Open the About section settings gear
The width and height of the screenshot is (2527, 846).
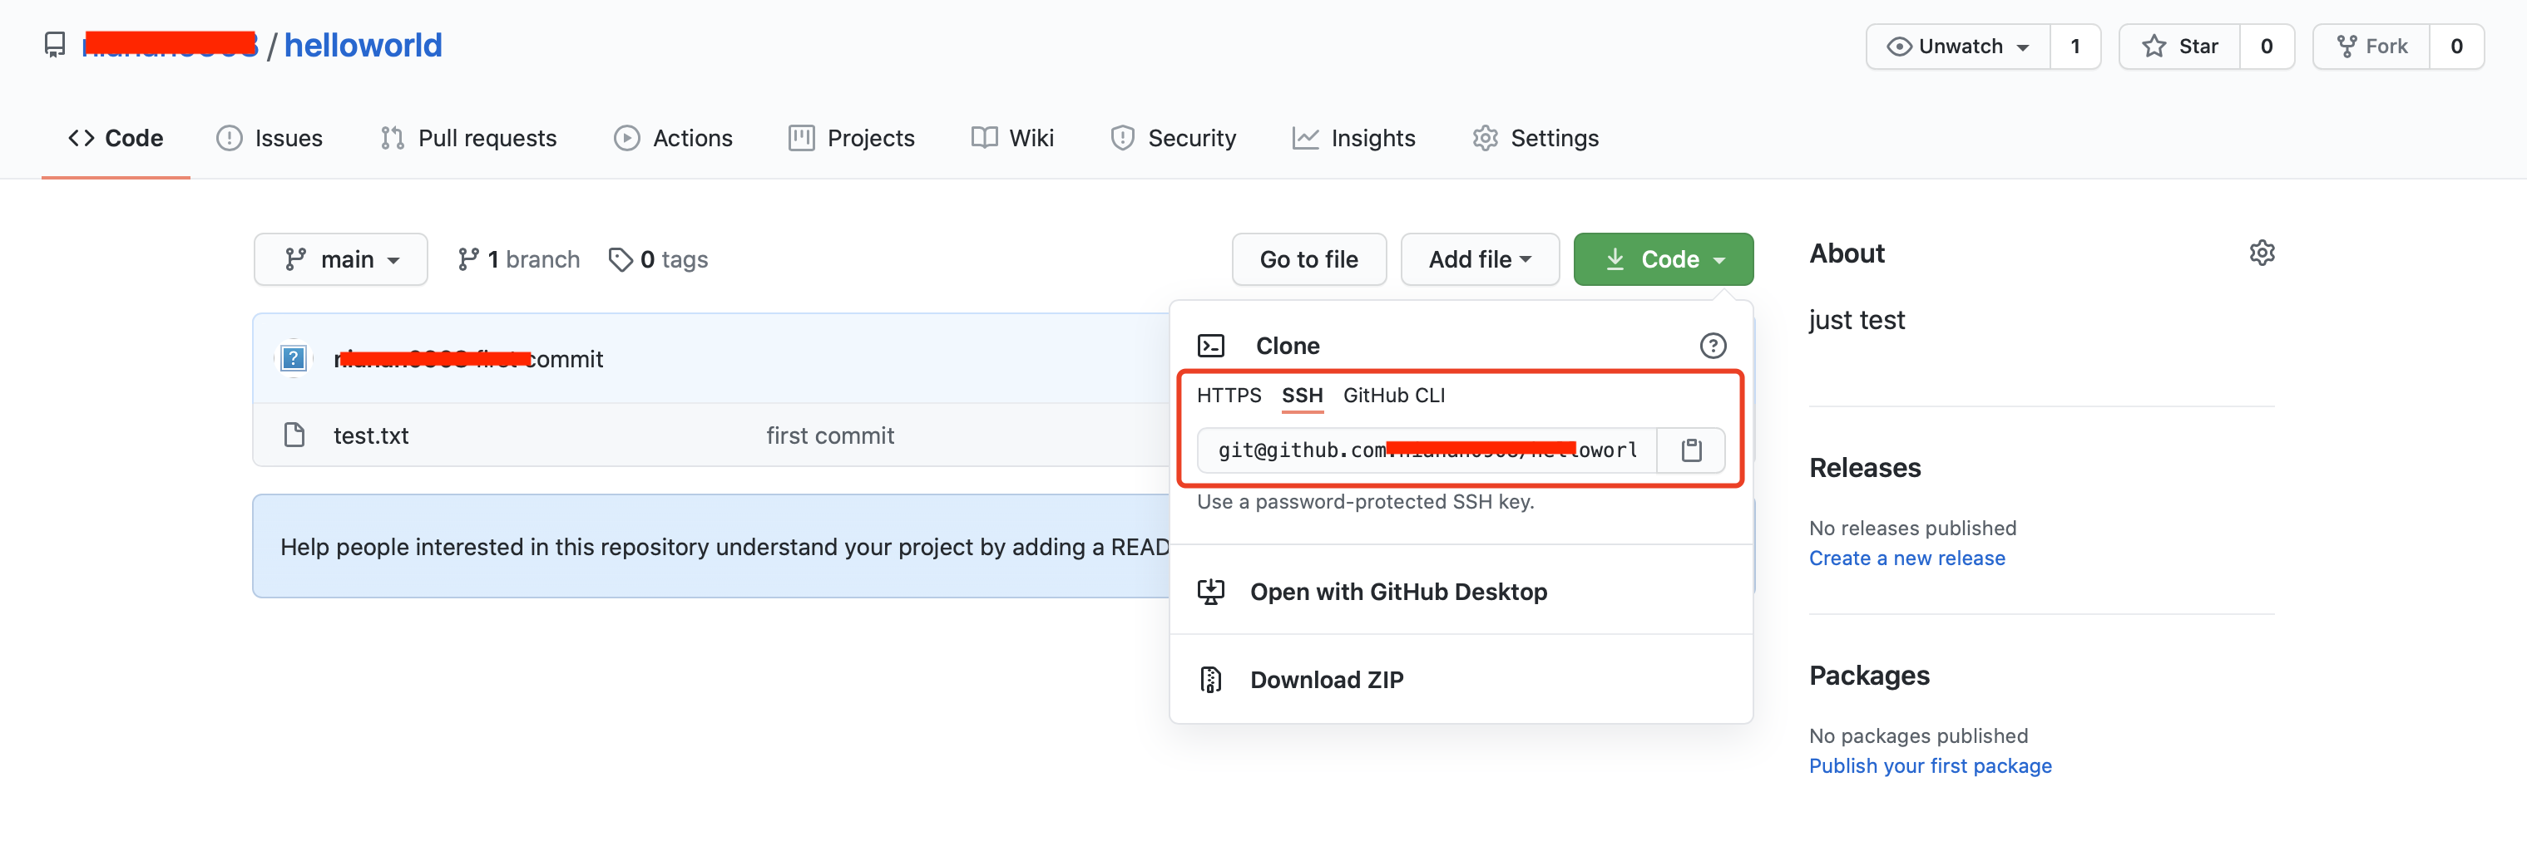tap(2261, 253)
